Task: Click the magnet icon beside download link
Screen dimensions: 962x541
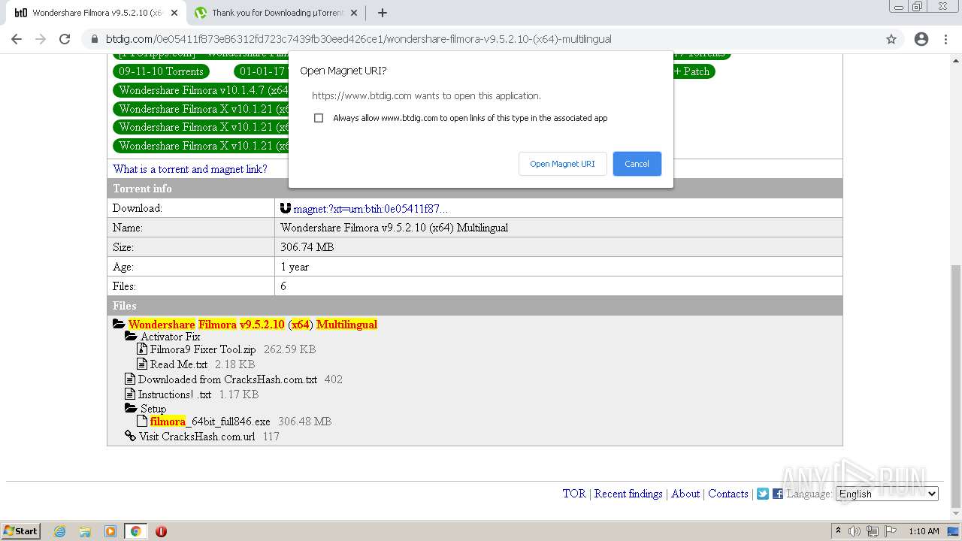Action: tap(285, 208)
